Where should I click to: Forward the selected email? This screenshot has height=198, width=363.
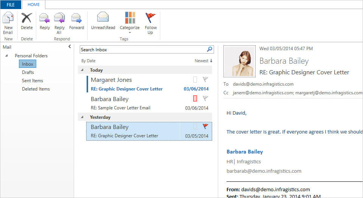[x=76, y=19]
